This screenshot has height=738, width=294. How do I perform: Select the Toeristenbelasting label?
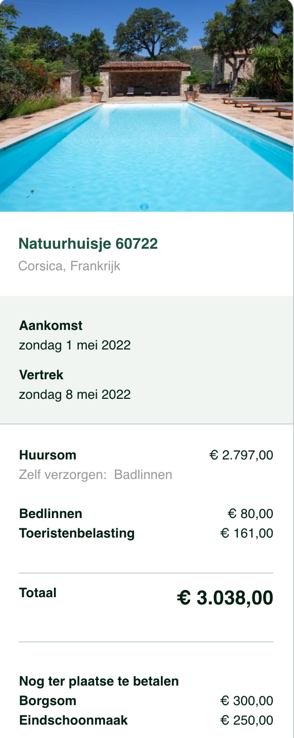[x=77, y=533]
